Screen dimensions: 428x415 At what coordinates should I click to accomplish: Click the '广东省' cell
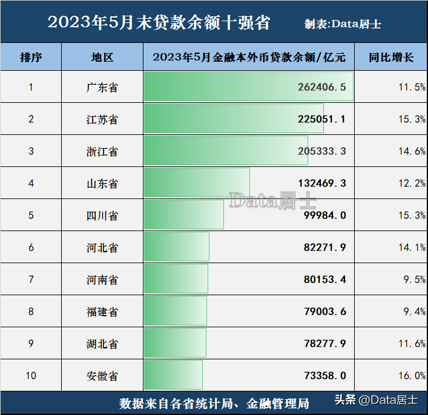click(102, 87)
